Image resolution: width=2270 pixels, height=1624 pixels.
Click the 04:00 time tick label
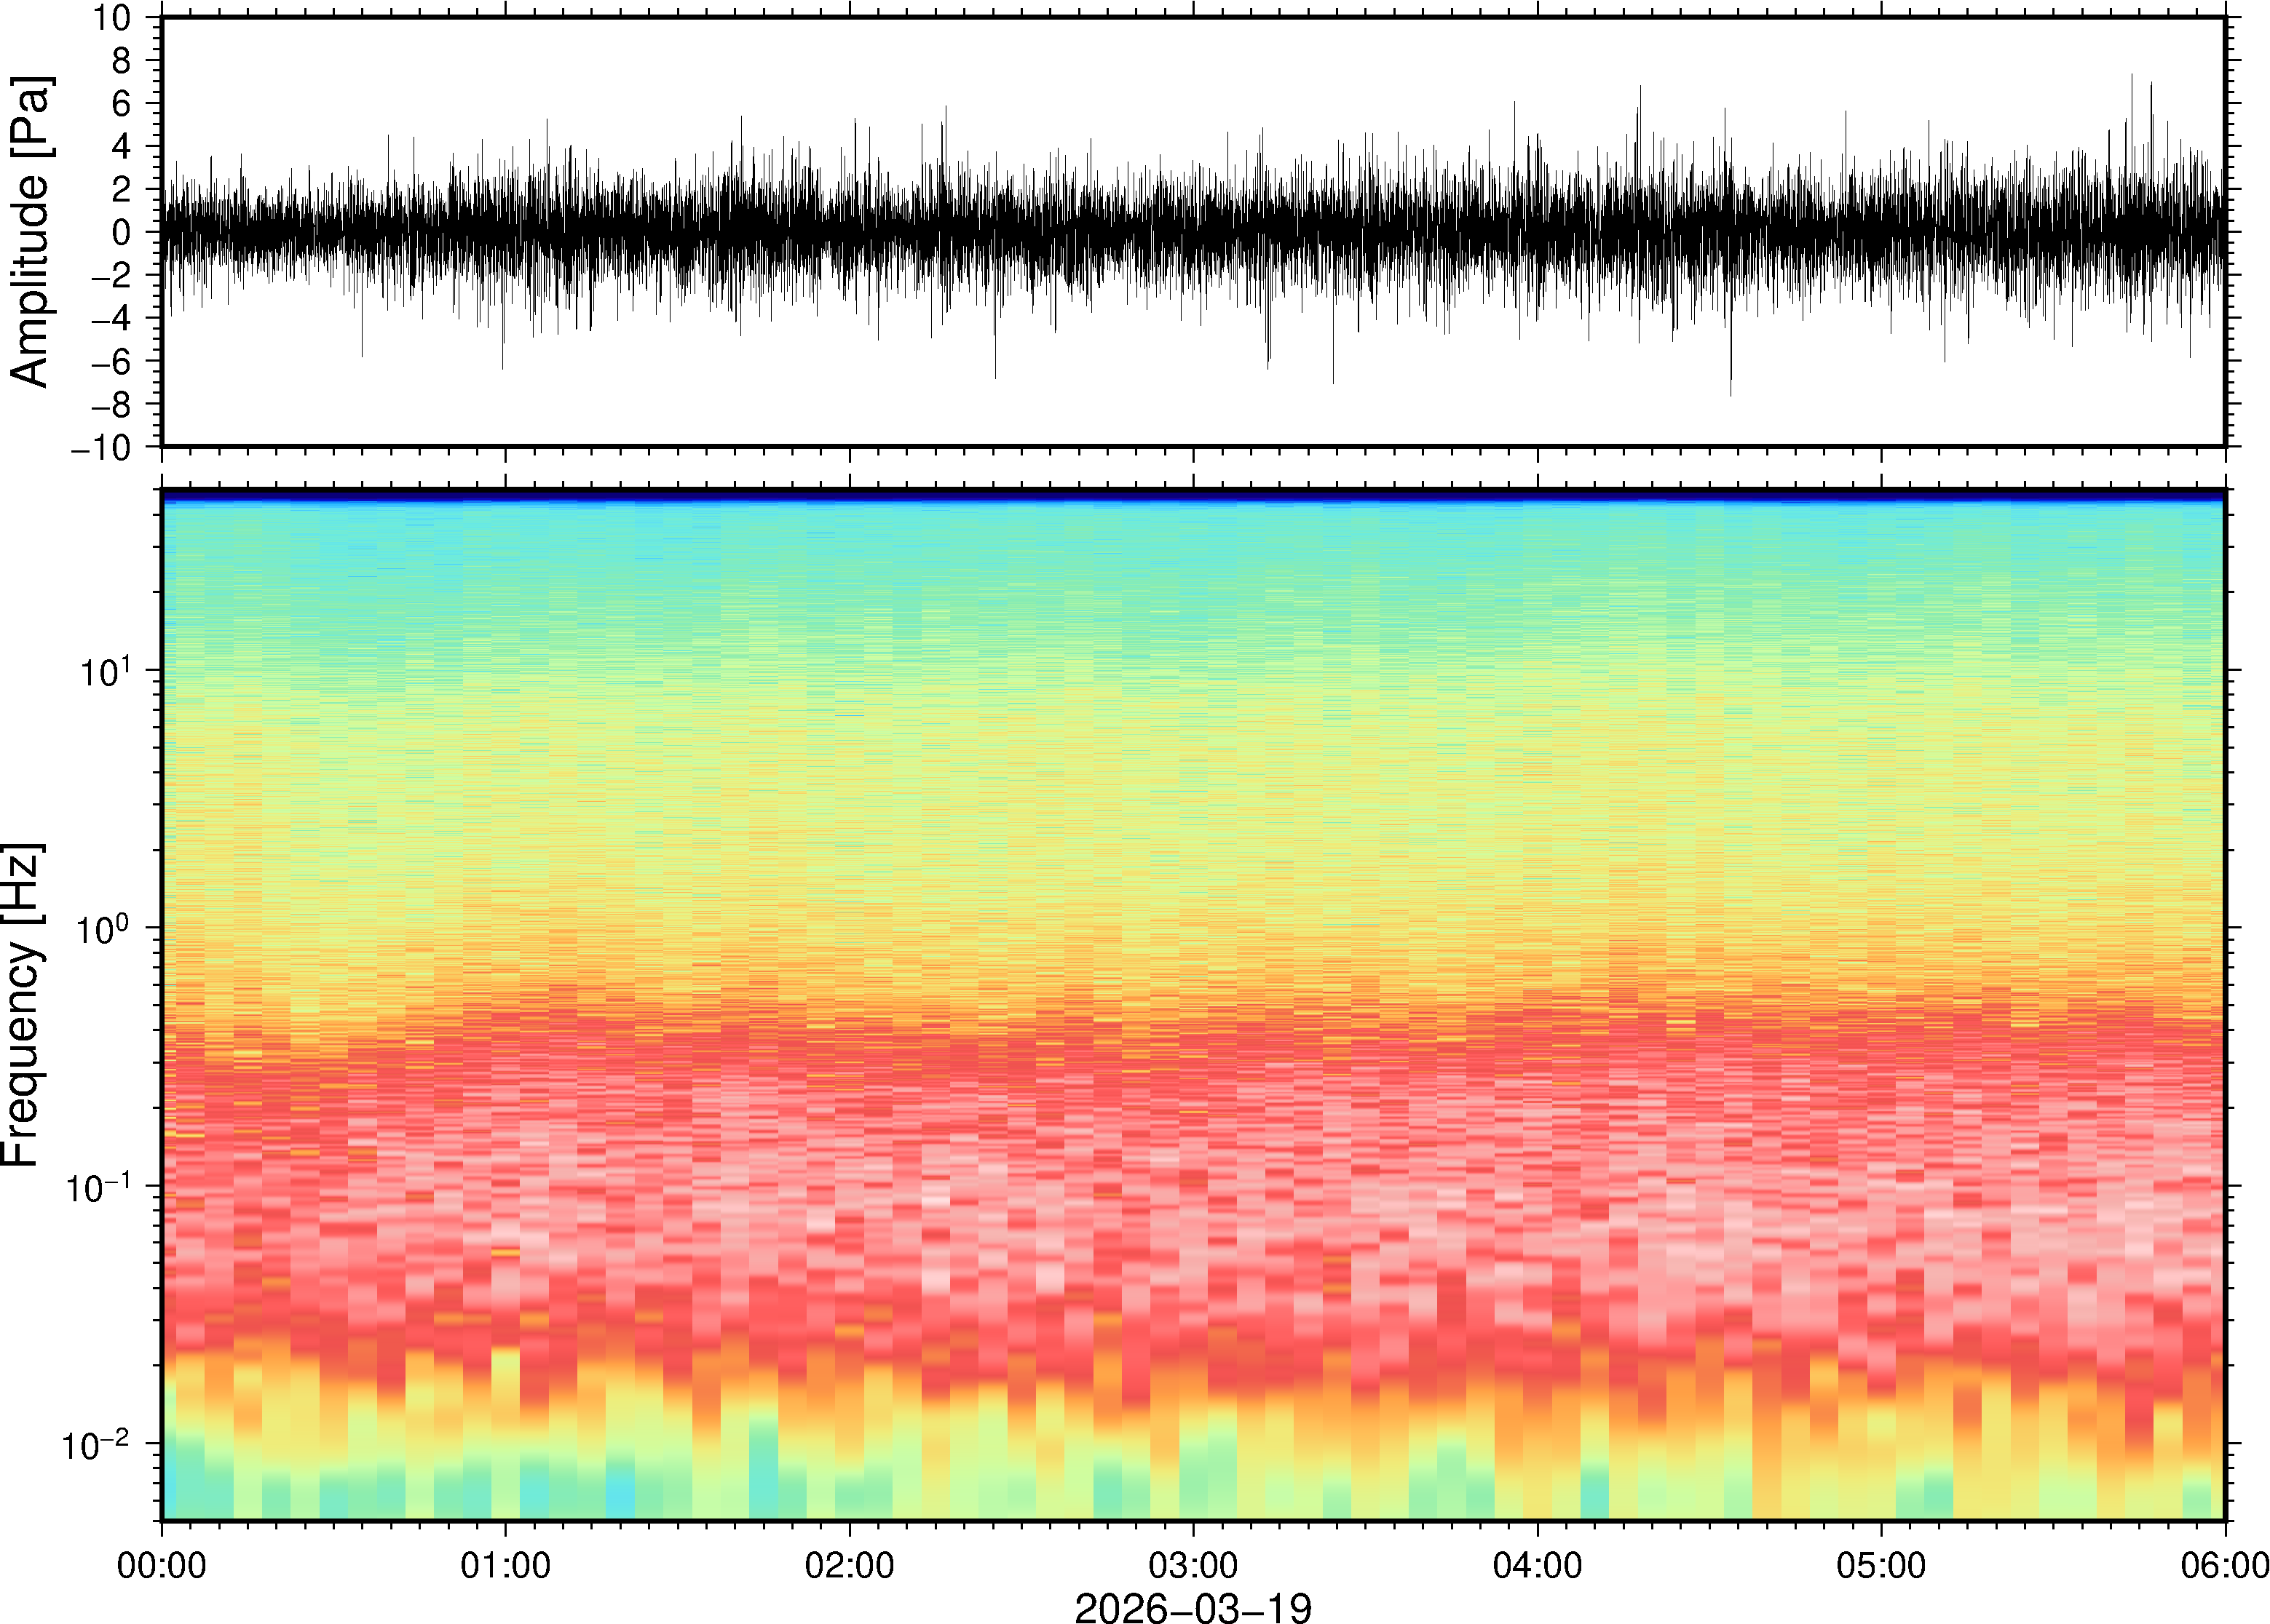[x=1538, y=1565]
